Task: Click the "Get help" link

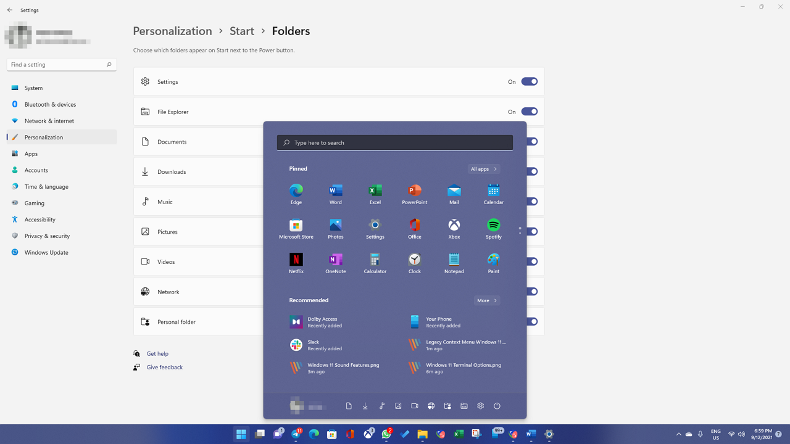Action: pyautogui.click(x=157, y=353)
